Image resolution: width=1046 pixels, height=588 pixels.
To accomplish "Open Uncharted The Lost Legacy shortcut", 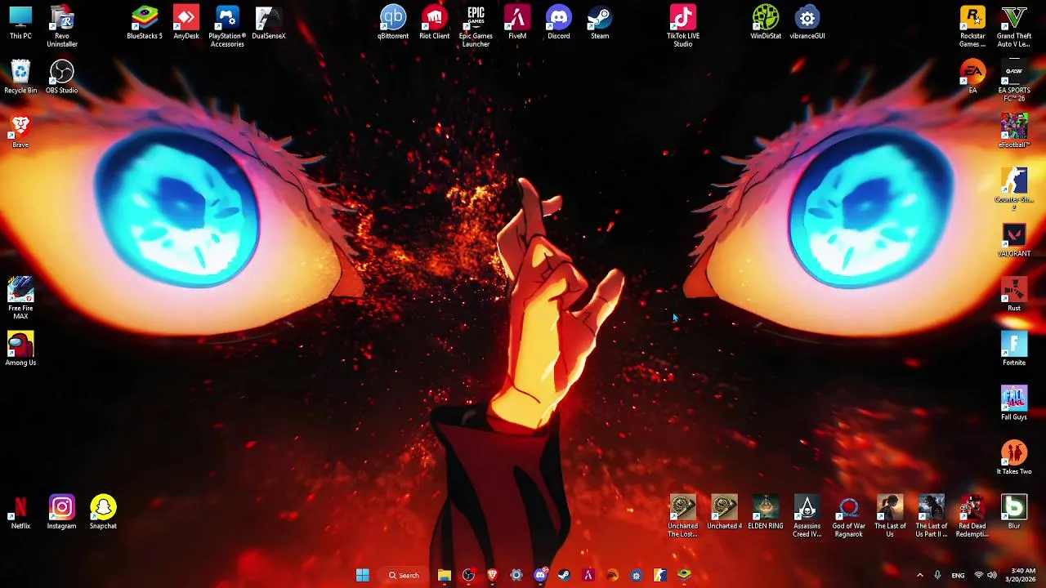I will coord(683,516).
